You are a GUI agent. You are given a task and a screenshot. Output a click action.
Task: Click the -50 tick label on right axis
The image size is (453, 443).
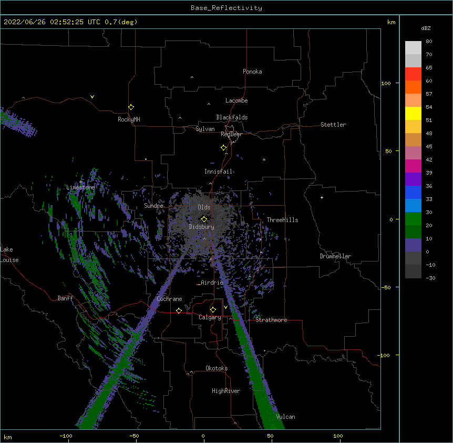(x=386, y=287)
